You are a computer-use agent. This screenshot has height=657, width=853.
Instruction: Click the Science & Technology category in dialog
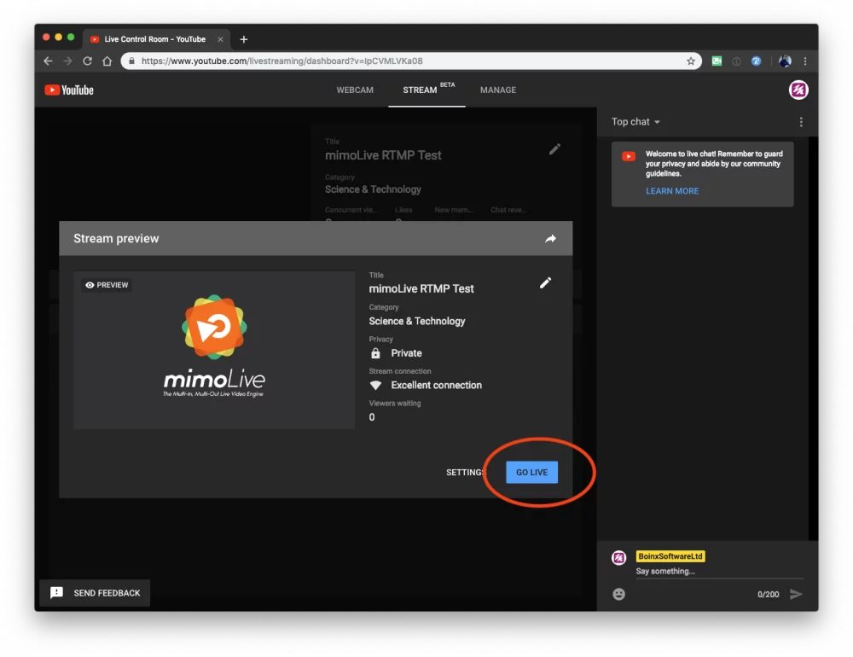tap(417, 321)
